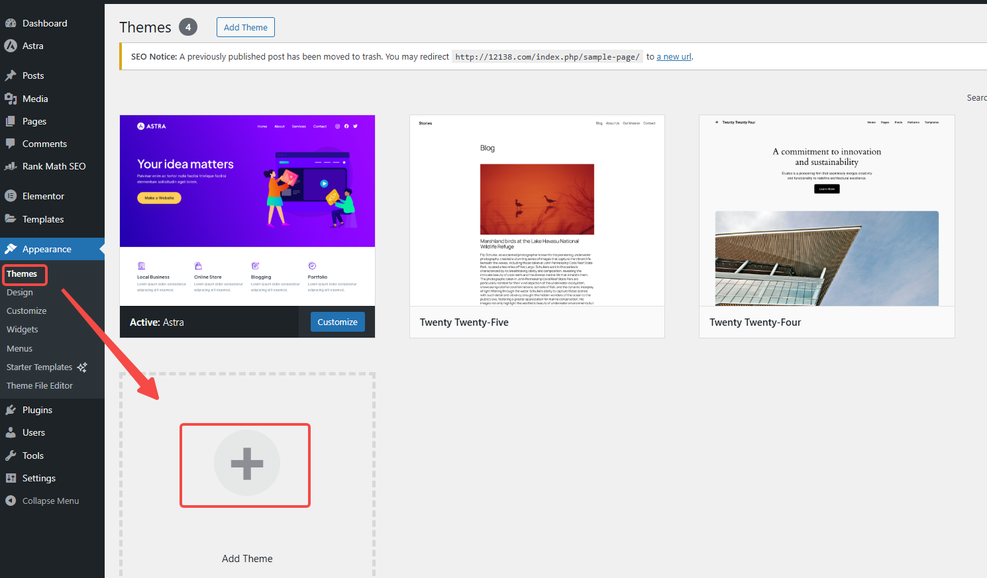Screen dimensions: 987x578
Task: Open Media library via its icon
Action: (x=11, y=99)
